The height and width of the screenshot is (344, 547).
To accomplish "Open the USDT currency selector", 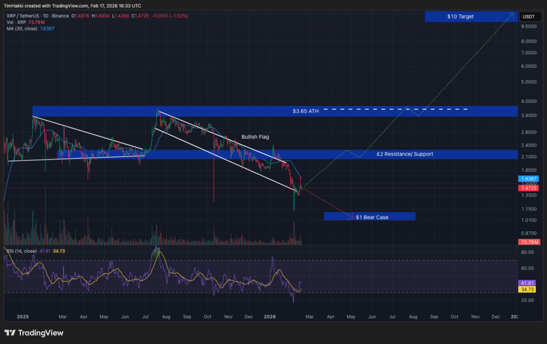I will 528,17.
